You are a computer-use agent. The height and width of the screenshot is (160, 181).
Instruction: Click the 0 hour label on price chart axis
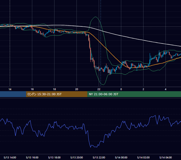point(121,89)
